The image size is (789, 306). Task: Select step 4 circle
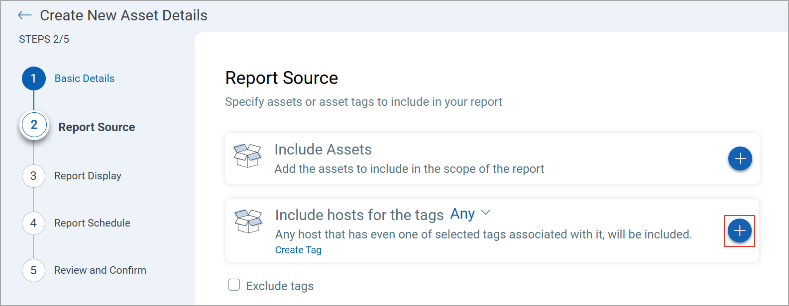coord(33,223)
